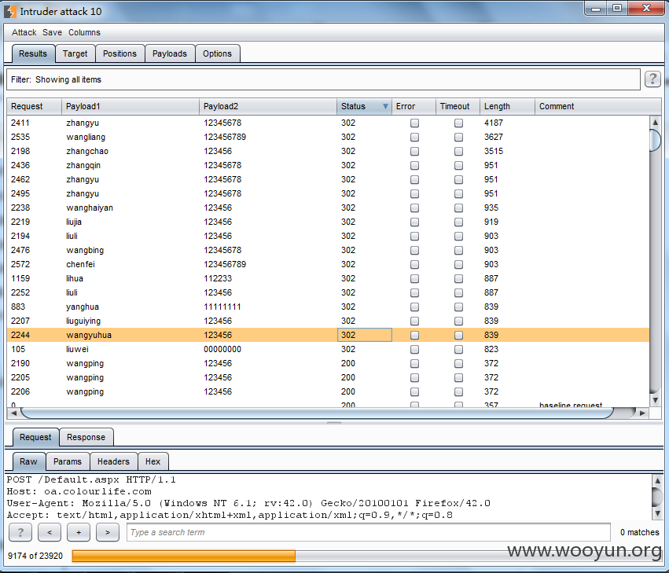This screenshot has height=573, width=669.
Task: Go to next search match button
Action: [108, 532]
